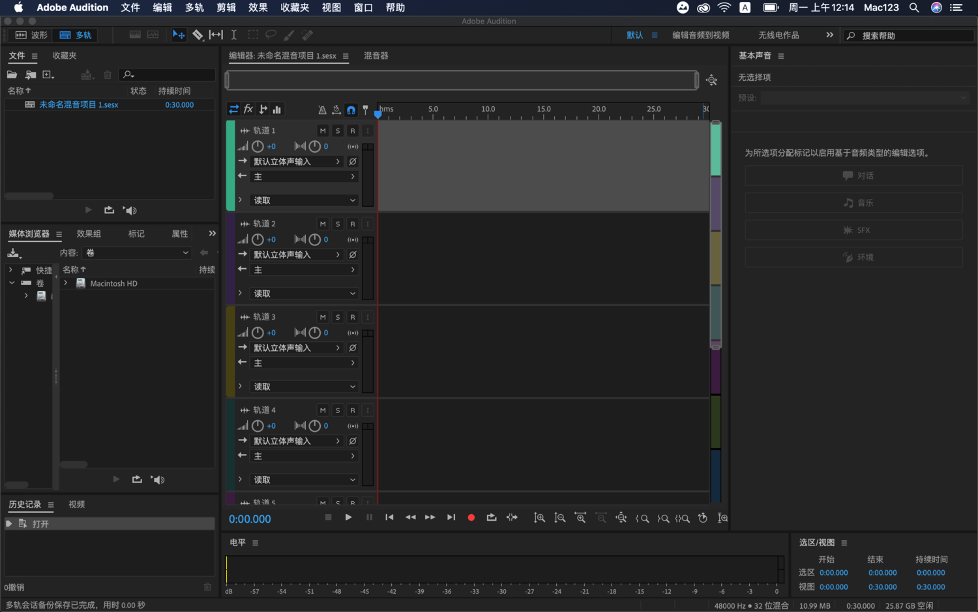
Task: Toggle snapping headphone-magnet icon
Action: [351, 110]
